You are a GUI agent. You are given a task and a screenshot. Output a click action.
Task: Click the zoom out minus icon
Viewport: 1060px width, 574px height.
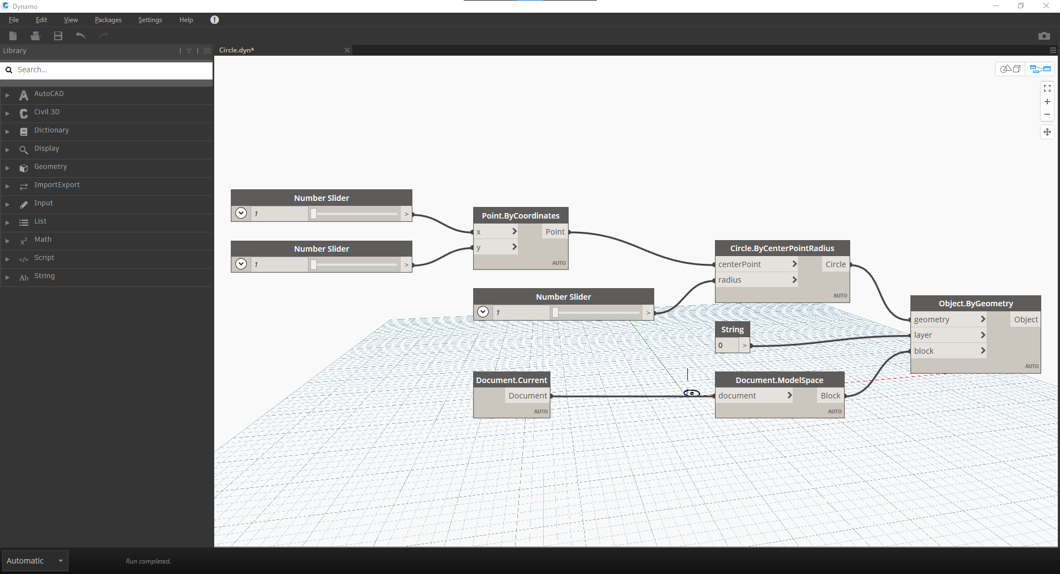[x=1047, y=115]
